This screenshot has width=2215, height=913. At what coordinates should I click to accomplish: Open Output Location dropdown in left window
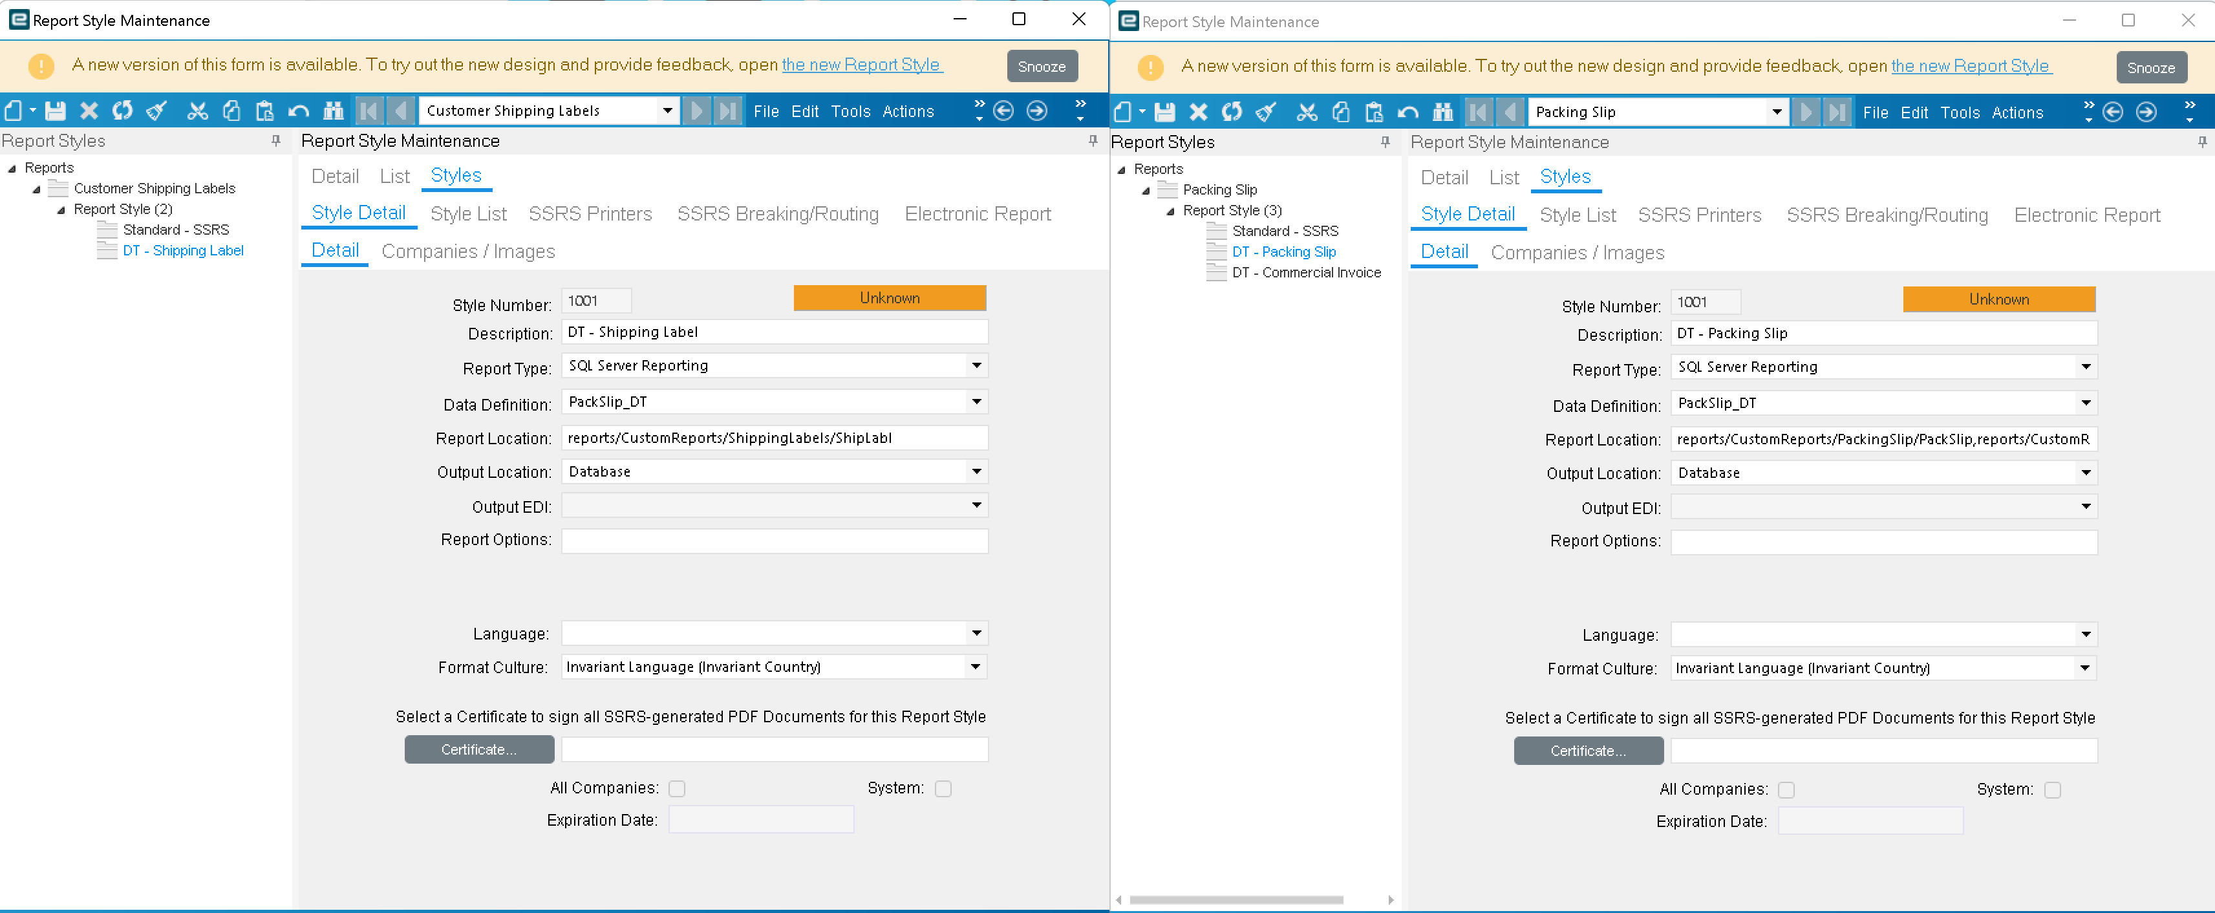pos(976,471)
